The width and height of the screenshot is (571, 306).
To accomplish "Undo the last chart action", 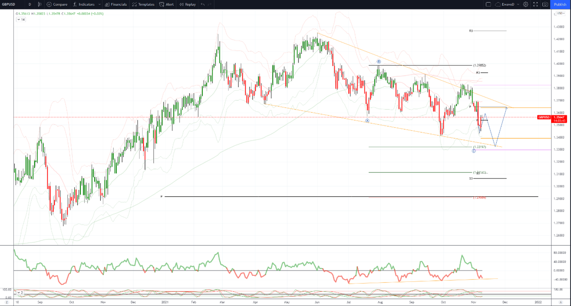I will [202, 4].
